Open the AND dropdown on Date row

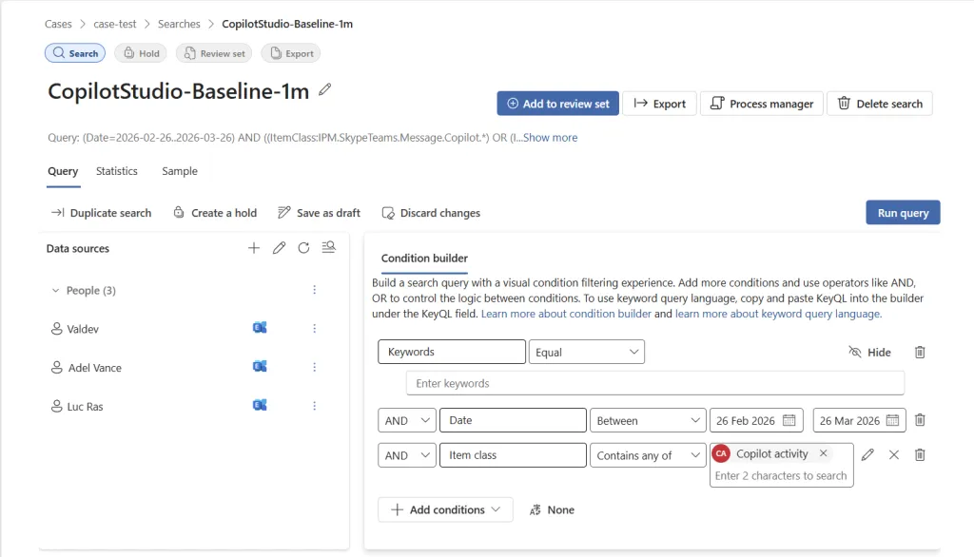[407, 420]
